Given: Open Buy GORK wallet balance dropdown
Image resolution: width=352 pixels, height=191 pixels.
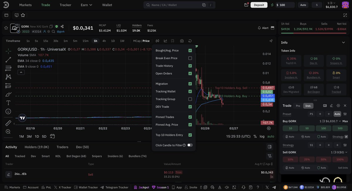Looking at the screenshot, I should tap(330, 121).
